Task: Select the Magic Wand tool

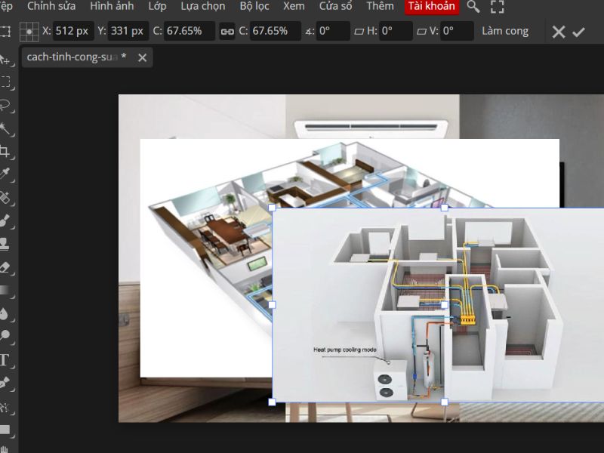Action: 5,128
